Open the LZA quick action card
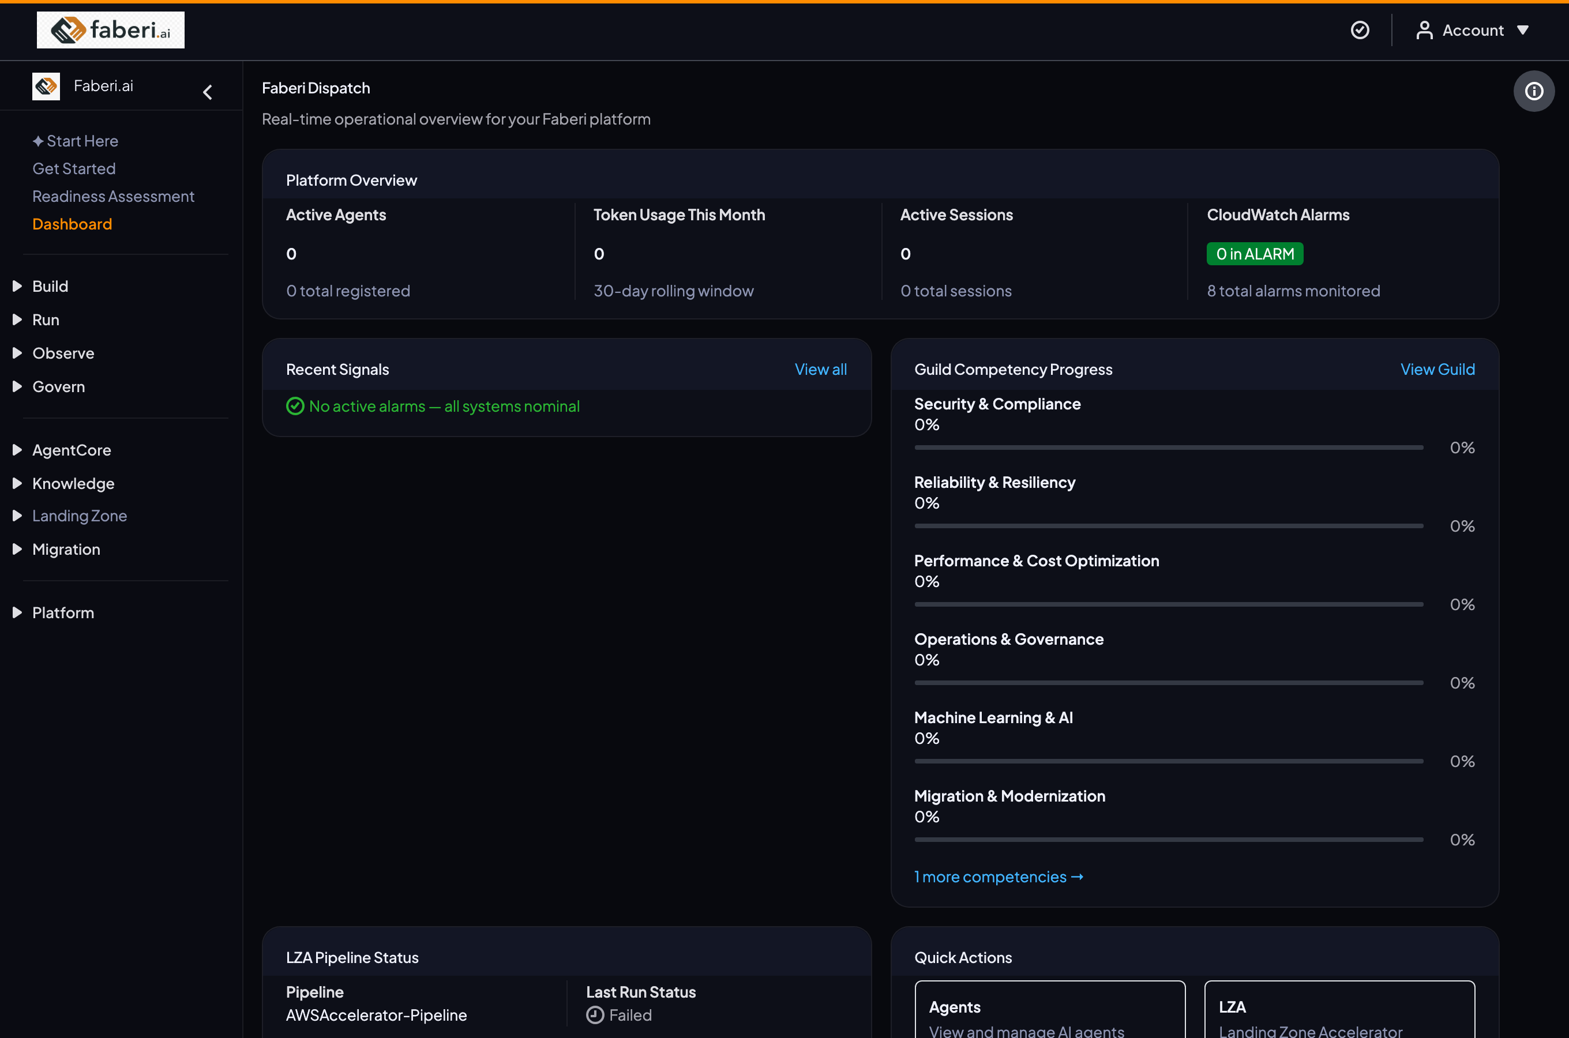This screenshot has height=1038, width=1569. [1339, 1010]
